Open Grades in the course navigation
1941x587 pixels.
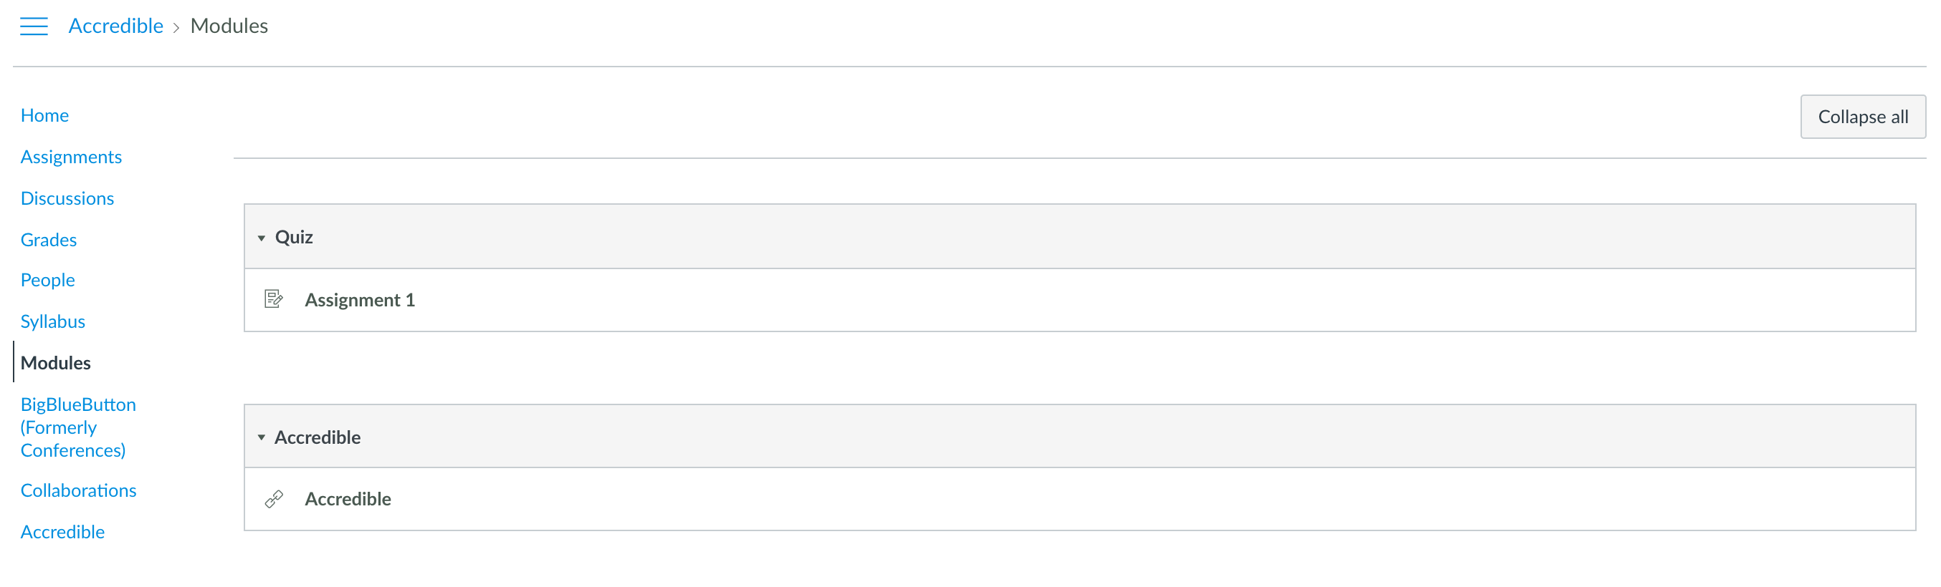coord(48,239)
